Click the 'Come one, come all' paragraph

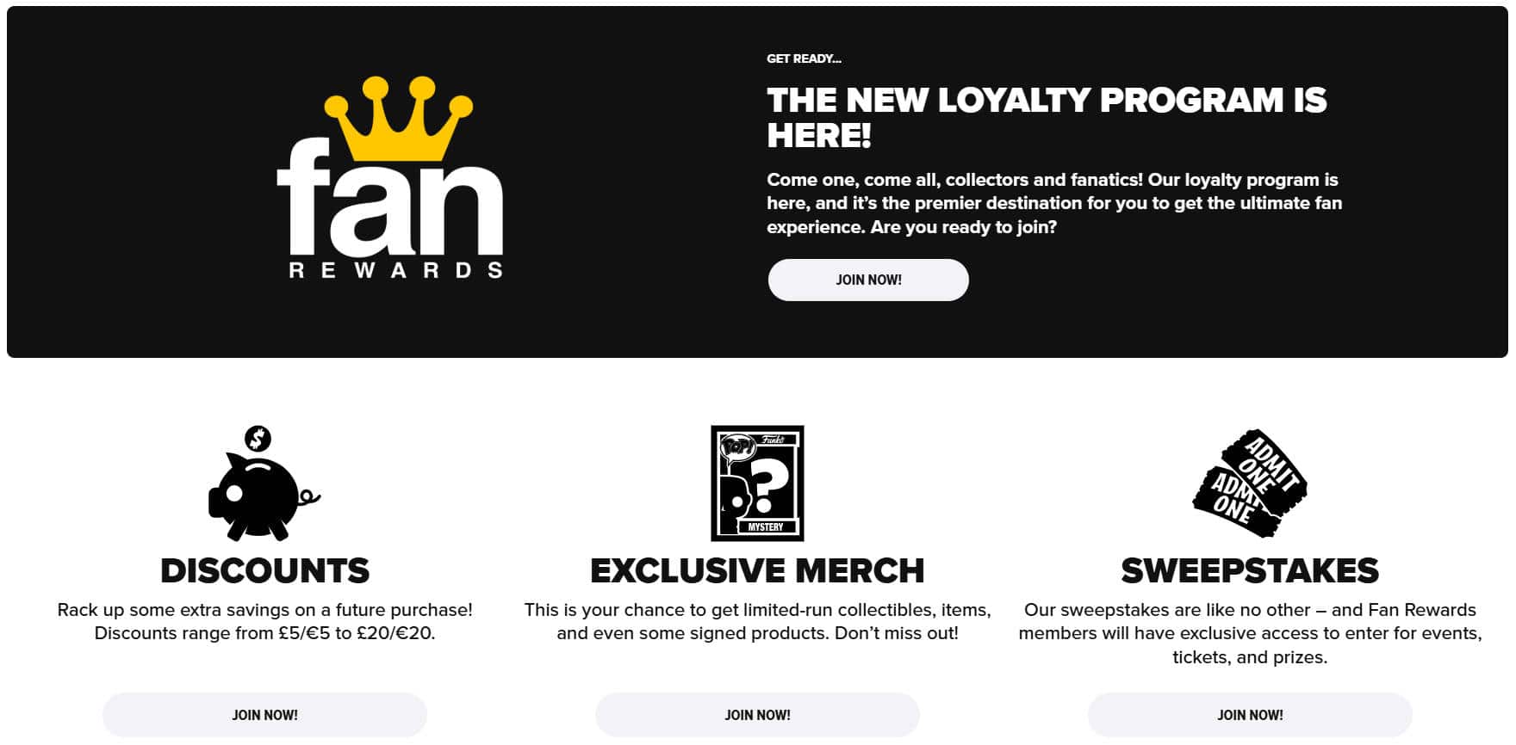(1054, 203)
